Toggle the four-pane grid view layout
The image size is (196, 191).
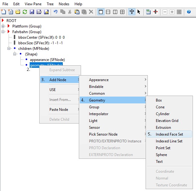[x=122, y=12]
